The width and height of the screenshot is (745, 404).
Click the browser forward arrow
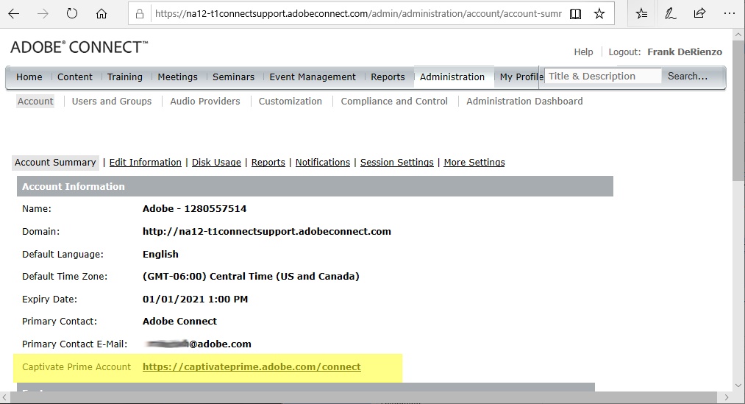coord(43,13)
